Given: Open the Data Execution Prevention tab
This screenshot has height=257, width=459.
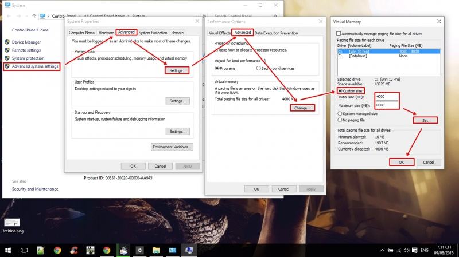Looking at the screenshot, I should click(x=276, y=33).
